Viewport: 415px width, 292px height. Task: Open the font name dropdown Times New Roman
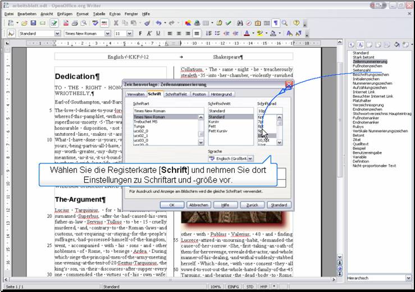(109, 34)
